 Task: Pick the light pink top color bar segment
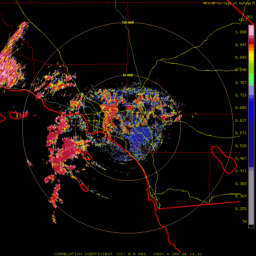(251, 30)
